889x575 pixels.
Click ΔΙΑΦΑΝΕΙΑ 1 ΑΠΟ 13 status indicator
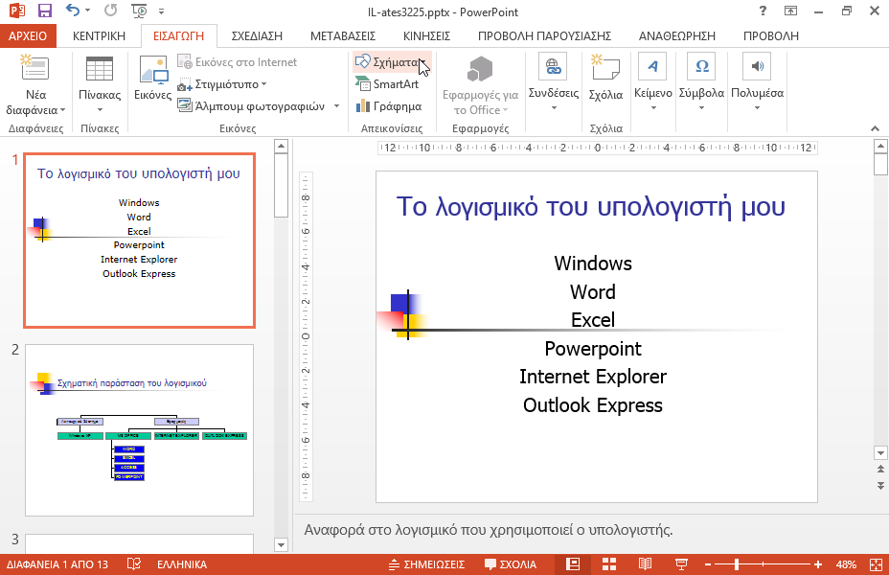(x=57, y=564)
